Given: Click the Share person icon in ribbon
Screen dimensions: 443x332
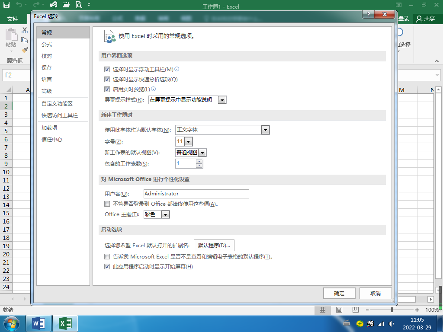Looking at the screenshot, I should tap(419, 19).
